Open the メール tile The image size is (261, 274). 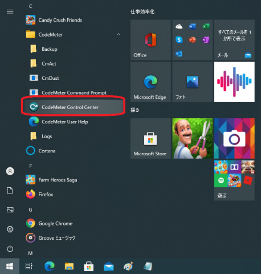[234, 40]
